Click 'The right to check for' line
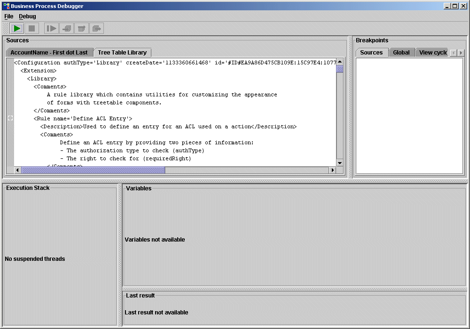Image resolution: width=470 pixels, height=329 pixels. click(125, 158)
